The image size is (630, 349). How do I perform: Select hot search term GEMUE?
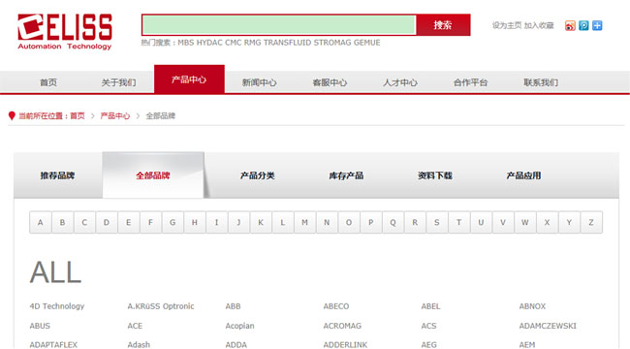(366, 43)
